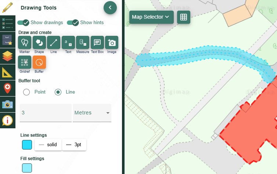Open the Metres unit dropdown
This screenshot has width=277, height=174.
[92, 113]
